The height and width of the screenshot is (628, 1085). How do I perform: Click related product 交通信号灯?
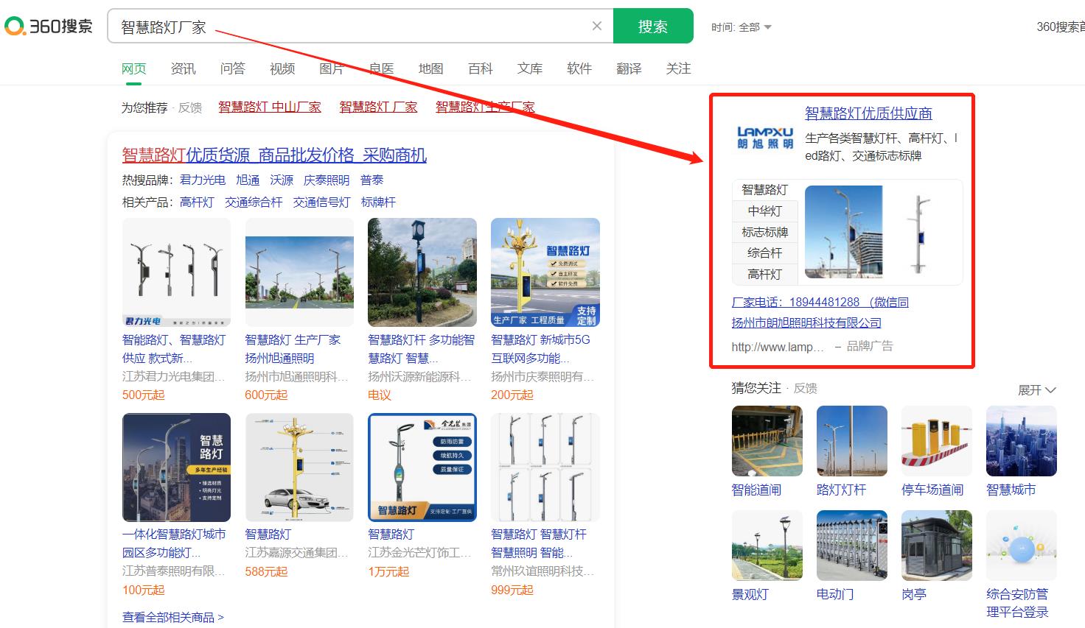coord(321,202)
